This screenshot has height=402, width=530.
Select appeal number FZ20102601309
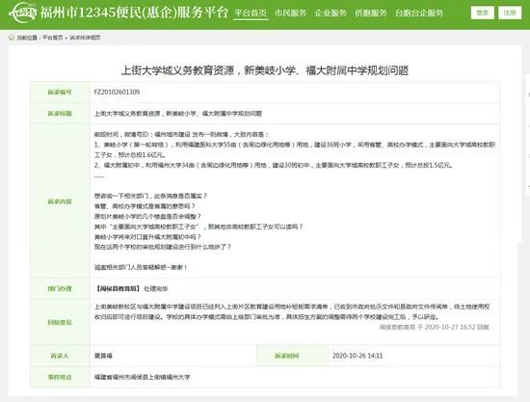click(x=117, y=92)
